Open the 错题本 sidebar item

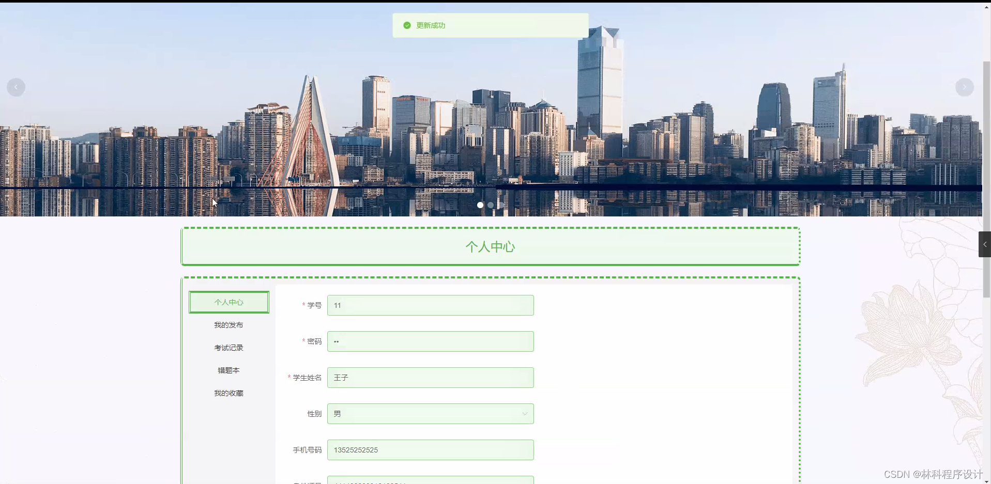229,370
